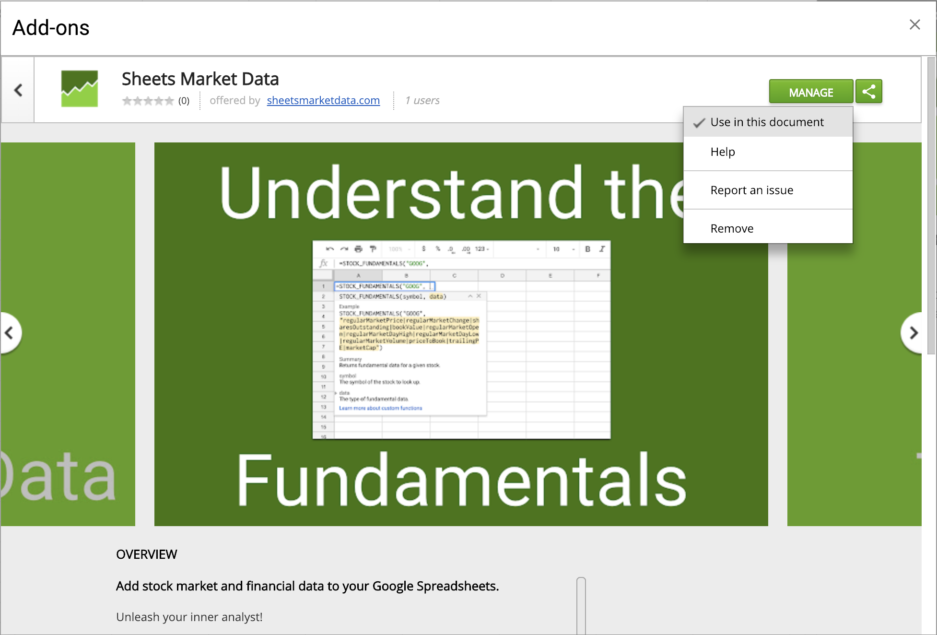The width and height of the screenshot is (937, 635).
Task: Toggle Use in this document
Action: (768, 122)
